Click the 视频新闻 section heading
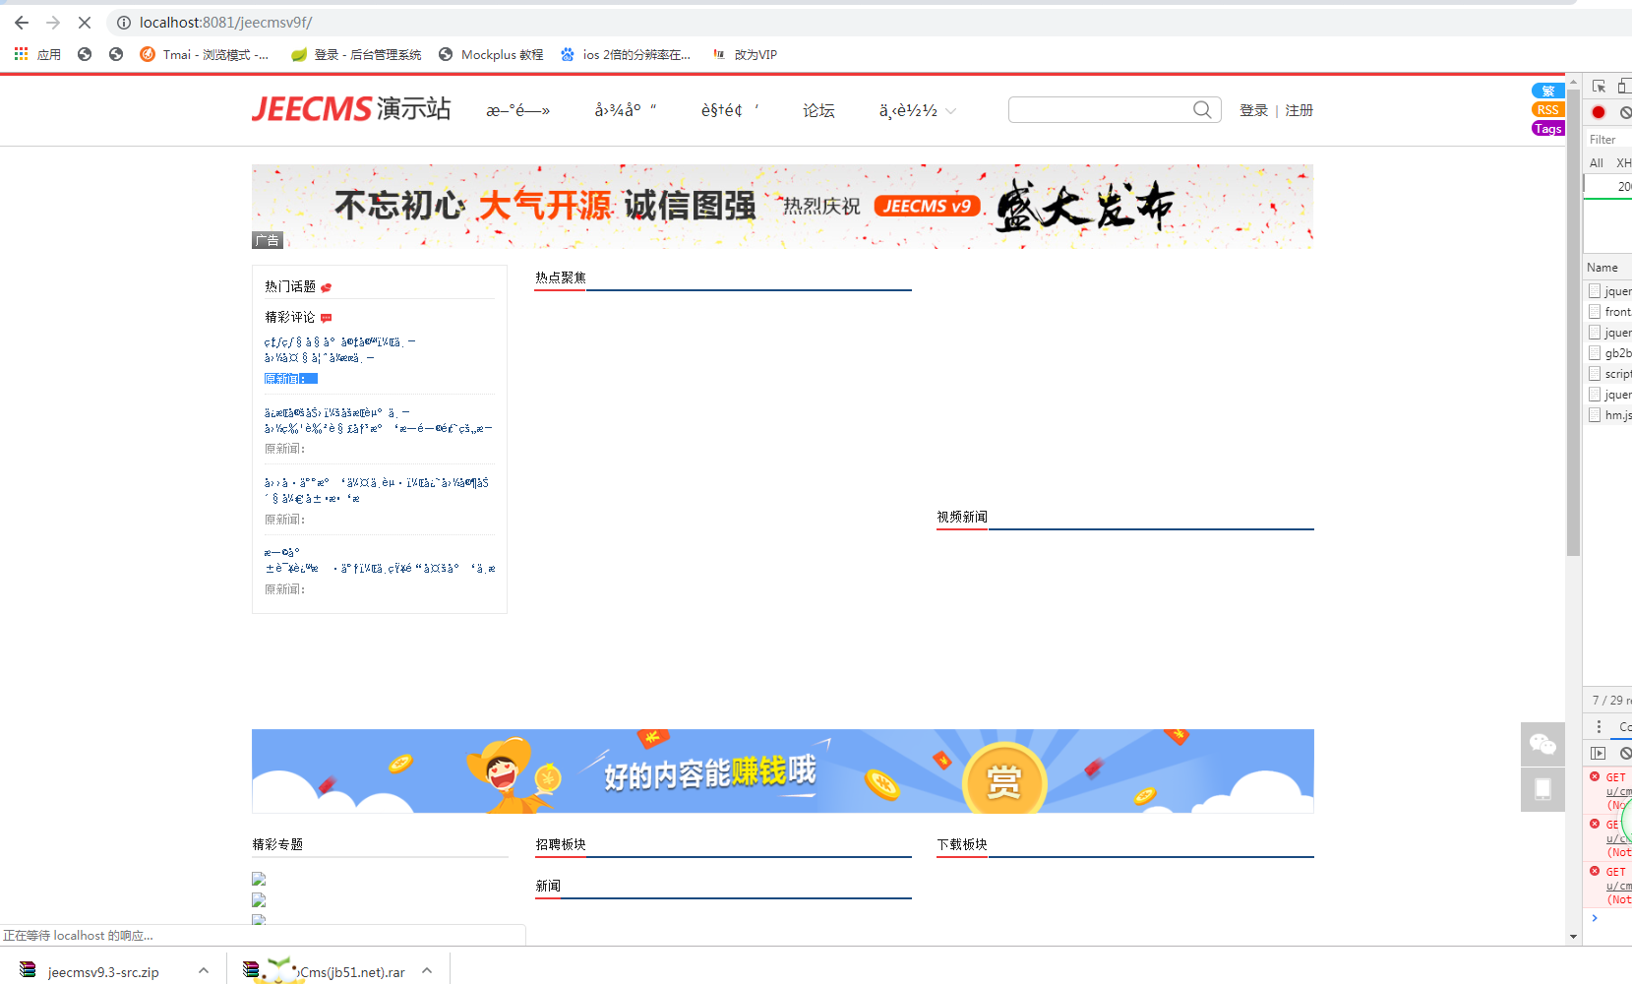Image resolution: width=1632 pixels, height=984 pixels. [962, 517]
